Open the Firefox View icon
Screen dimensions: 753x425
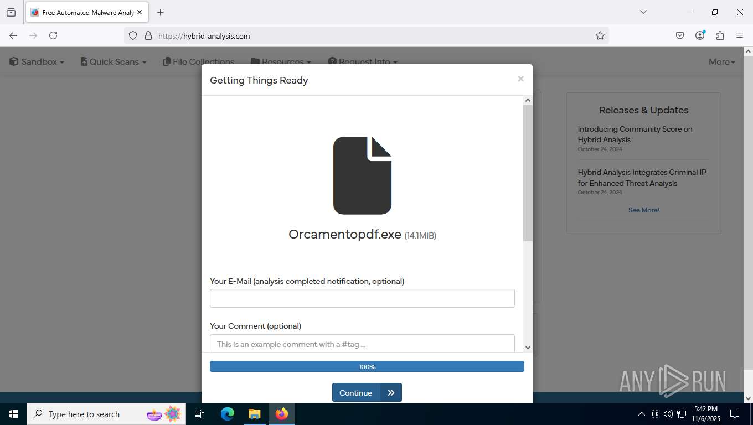tap(11, 12)
